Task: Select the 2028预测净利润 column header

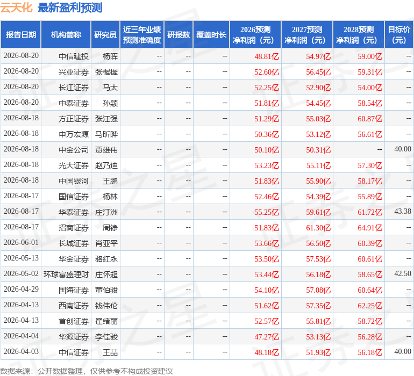Action: point(359,34)
